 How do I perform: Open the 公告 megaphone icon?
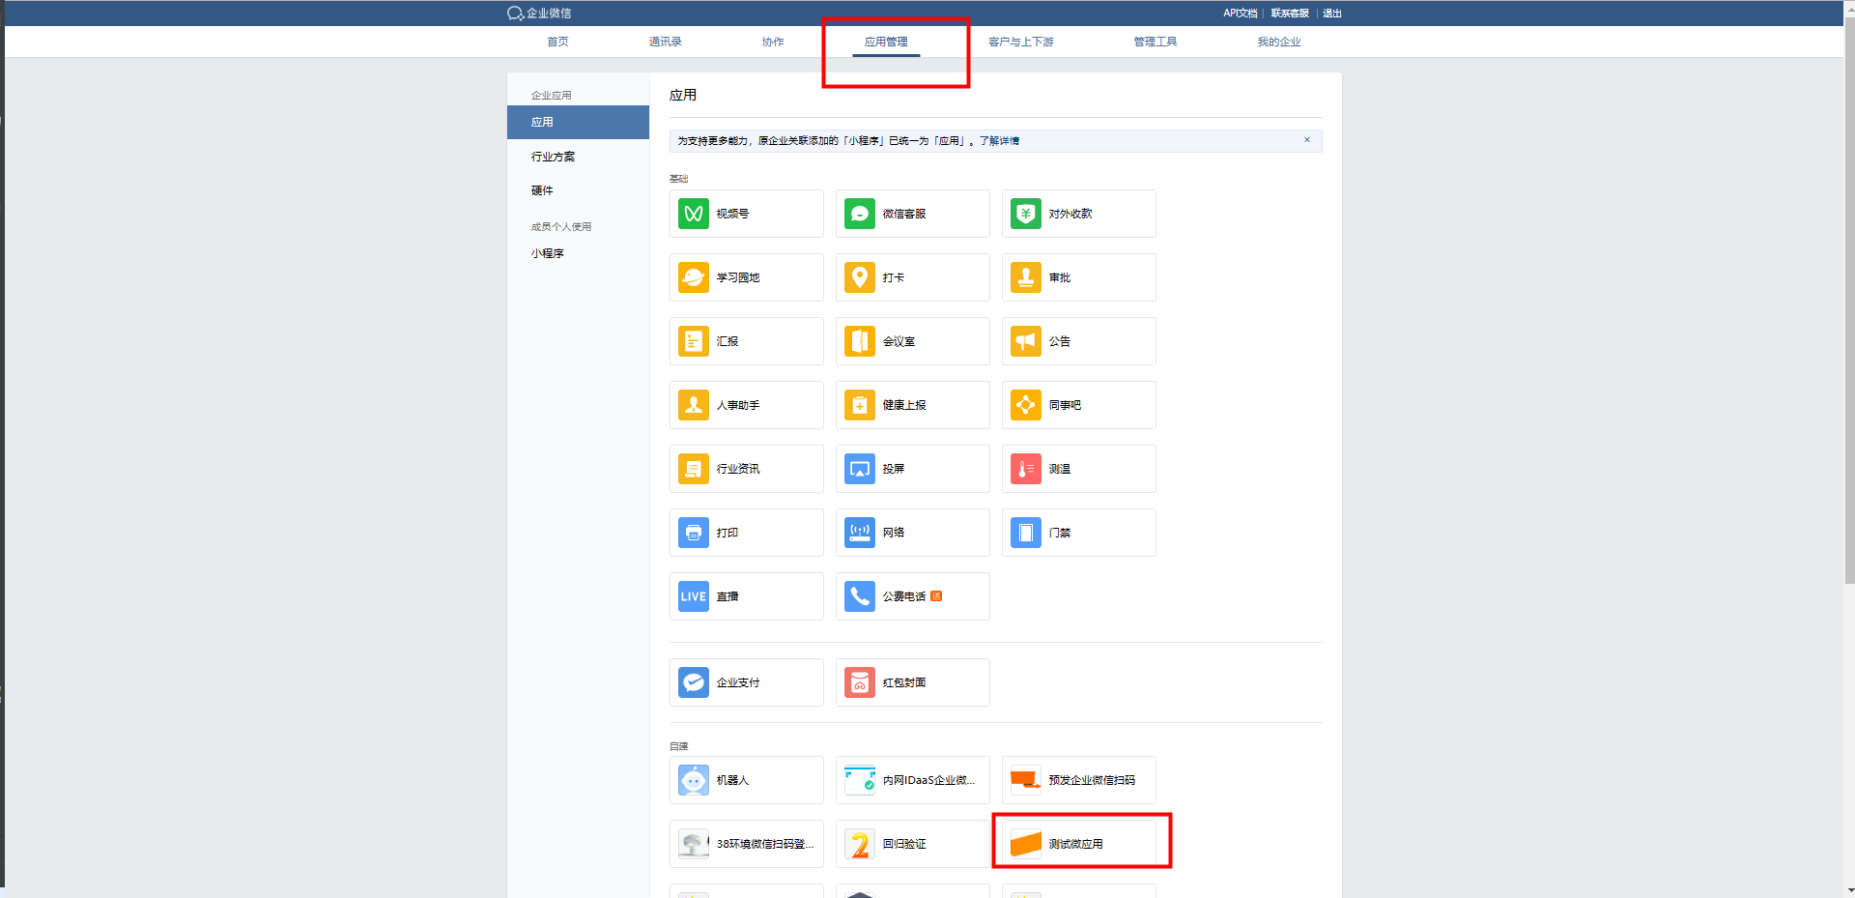click(1025, 341)
